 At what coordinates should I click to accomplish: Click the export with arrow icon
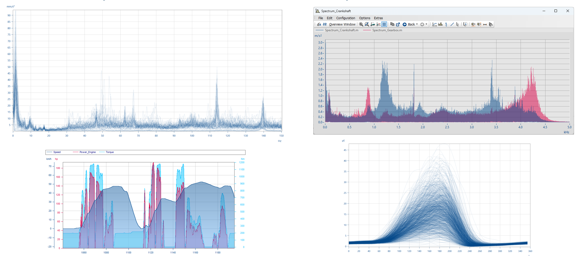coord(398,24)
